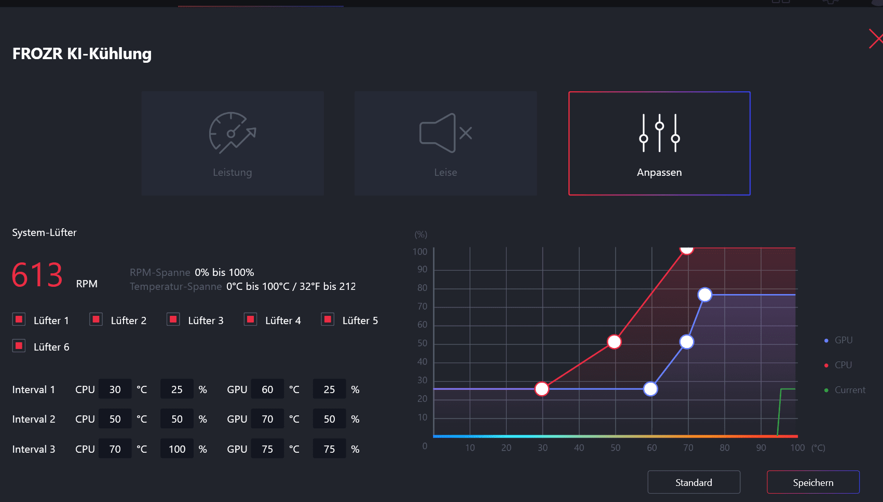Click Interval 1 GPU temperature field
This screenshot has height=502, width=883.
pos(267,389)
